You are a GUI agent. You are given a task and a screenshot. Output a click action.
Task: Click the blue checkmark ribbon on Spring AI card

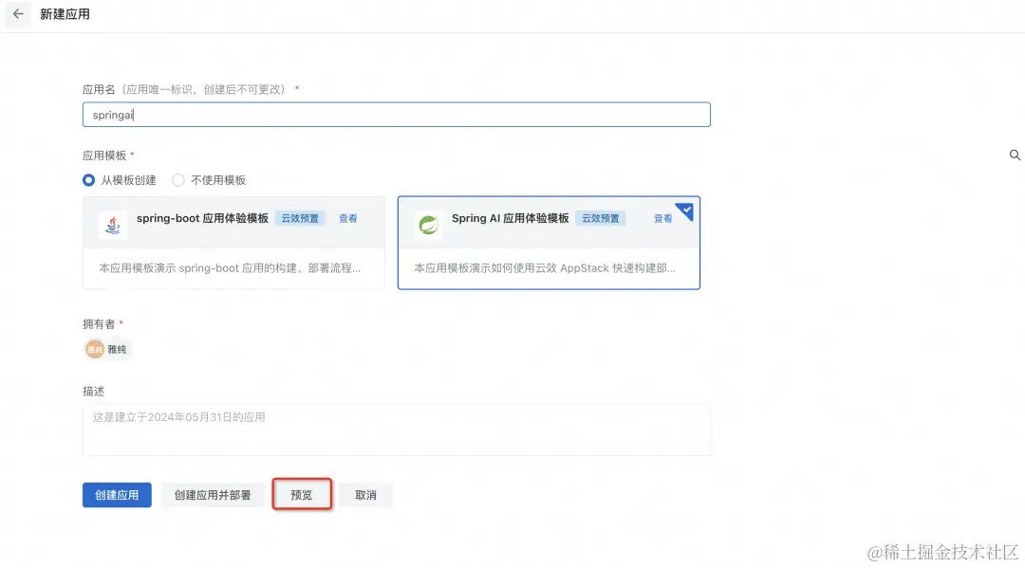(x=686, y=211)
